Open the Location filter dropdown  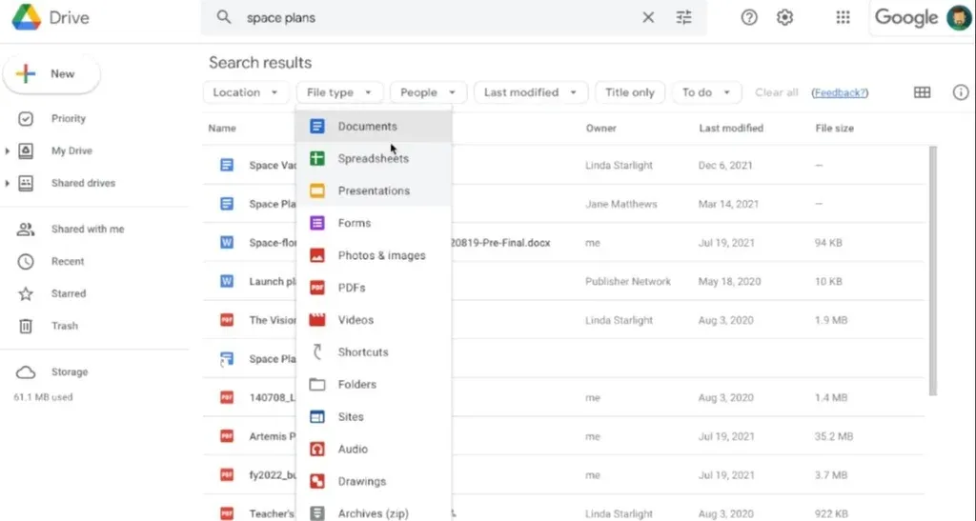(245, 92)
